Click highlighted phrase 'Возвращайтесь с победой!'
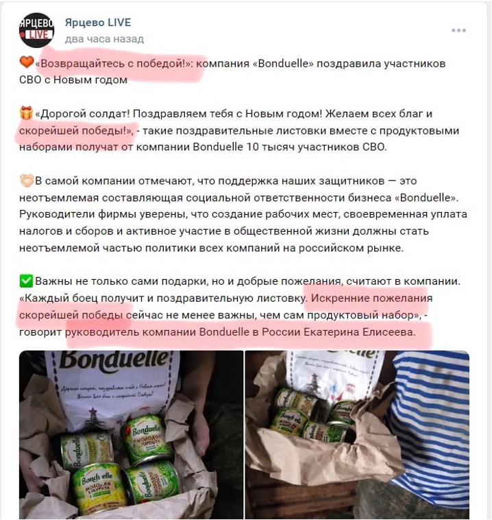 (x=114, y=63)
